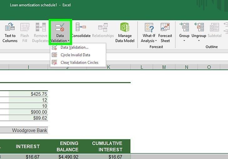This screenshot has height=159, width=228.
Task: Select Circle Invalid Data menu item
Action: point(75,55)
